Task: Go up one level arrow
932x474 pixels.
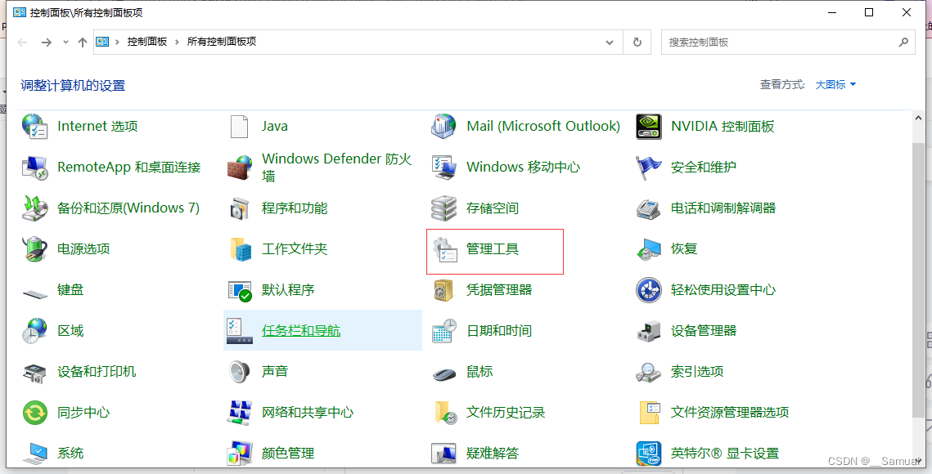Action: (x=83, y=42)
